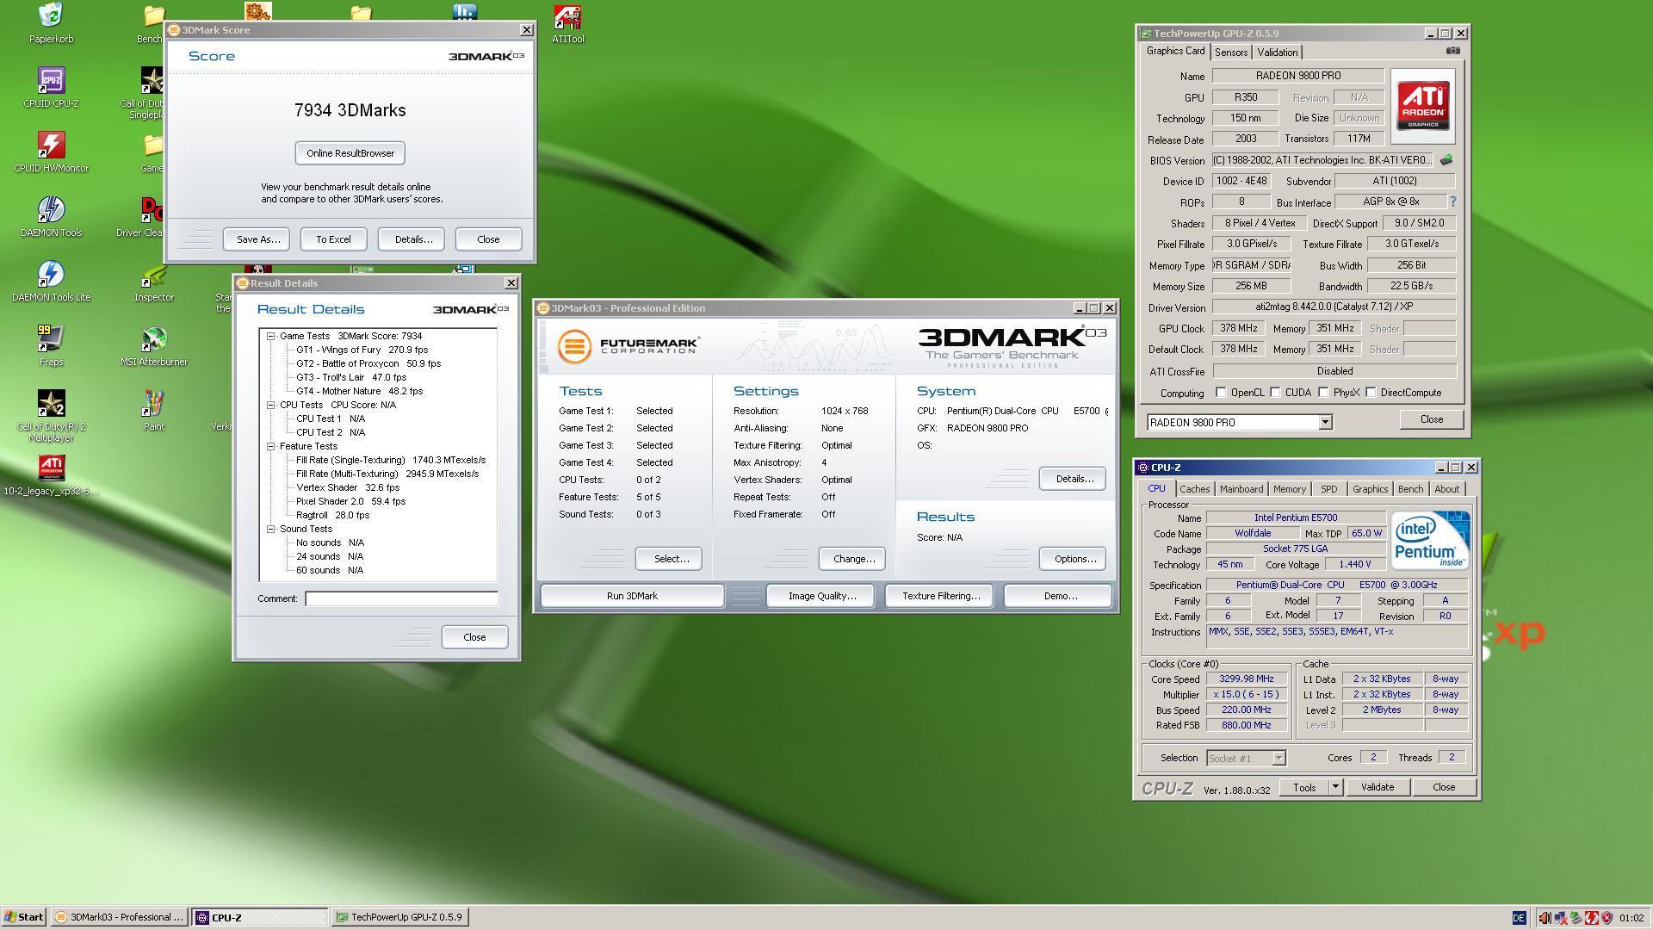Click the Options... button under Results
This screenshot has width=1653, height=930.
(1074, 559)
